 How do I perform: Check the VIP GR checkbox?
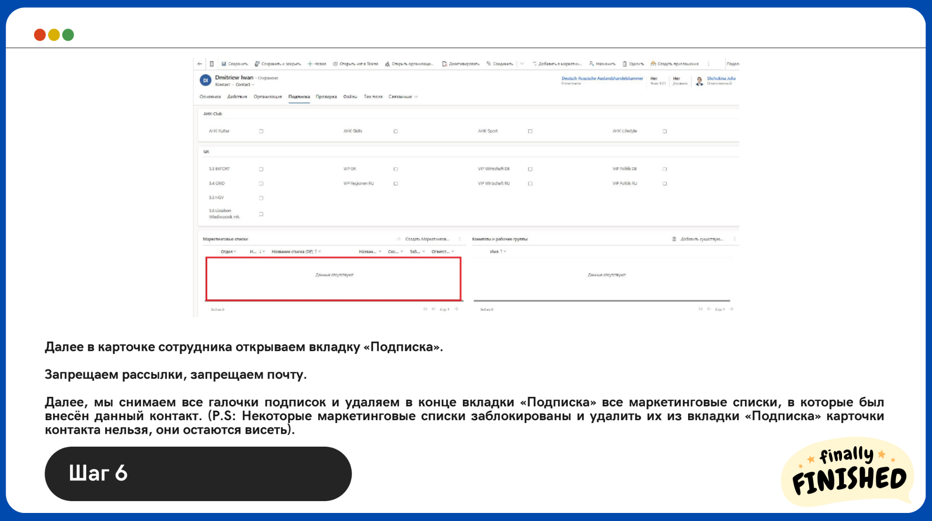pos(396,169)
